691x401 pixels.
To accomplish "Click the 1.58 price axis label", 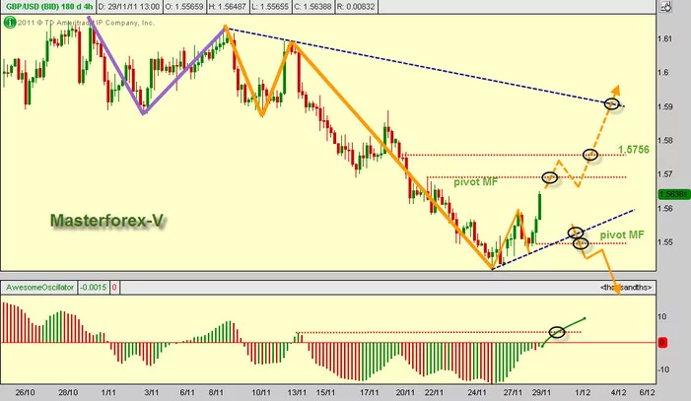I will (664, 141).
